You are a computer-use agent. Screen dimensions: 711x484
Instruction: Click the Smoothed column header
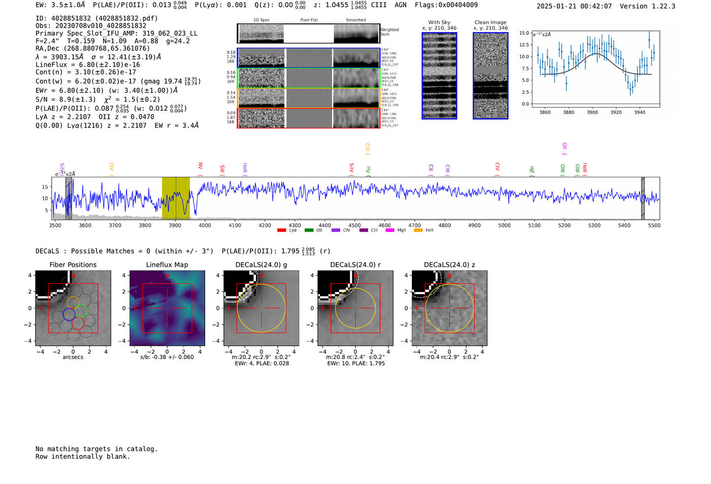[356, 20]
